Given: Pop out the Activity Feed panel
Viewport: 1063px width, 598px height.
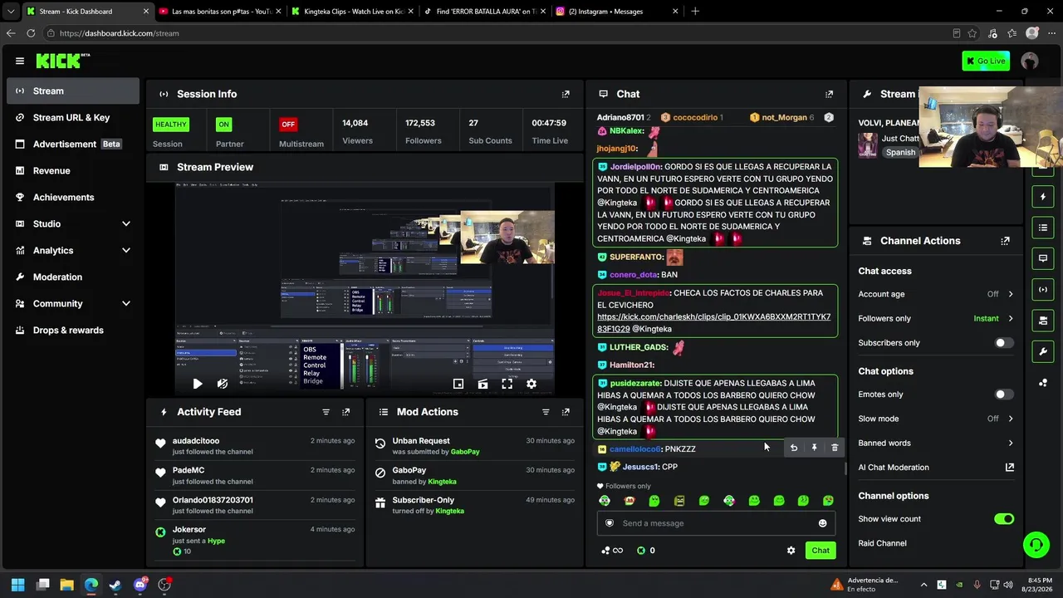Looking at the screenshot, I should click(346, 412).
